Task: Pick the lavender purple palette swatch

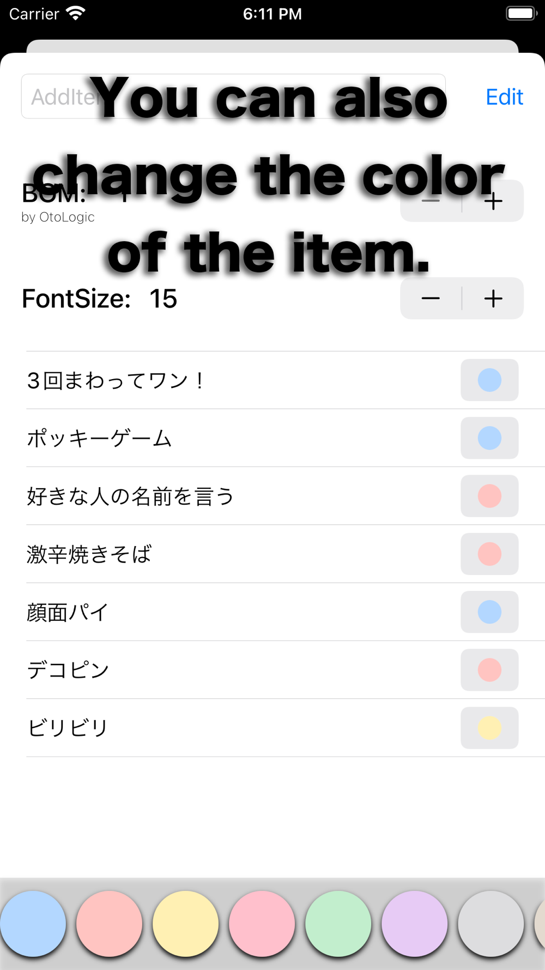Action: click(414, 924)
